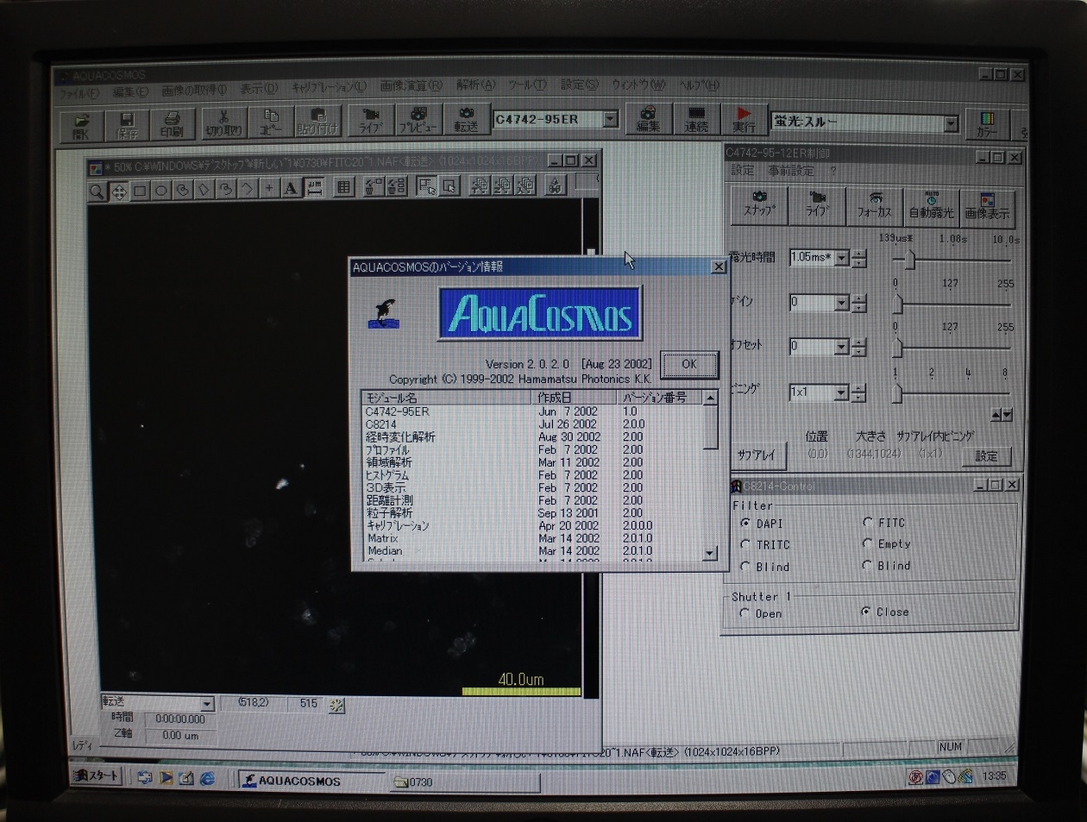
Task: Open the ファイル(F) menu
Action: coord(78,92)
